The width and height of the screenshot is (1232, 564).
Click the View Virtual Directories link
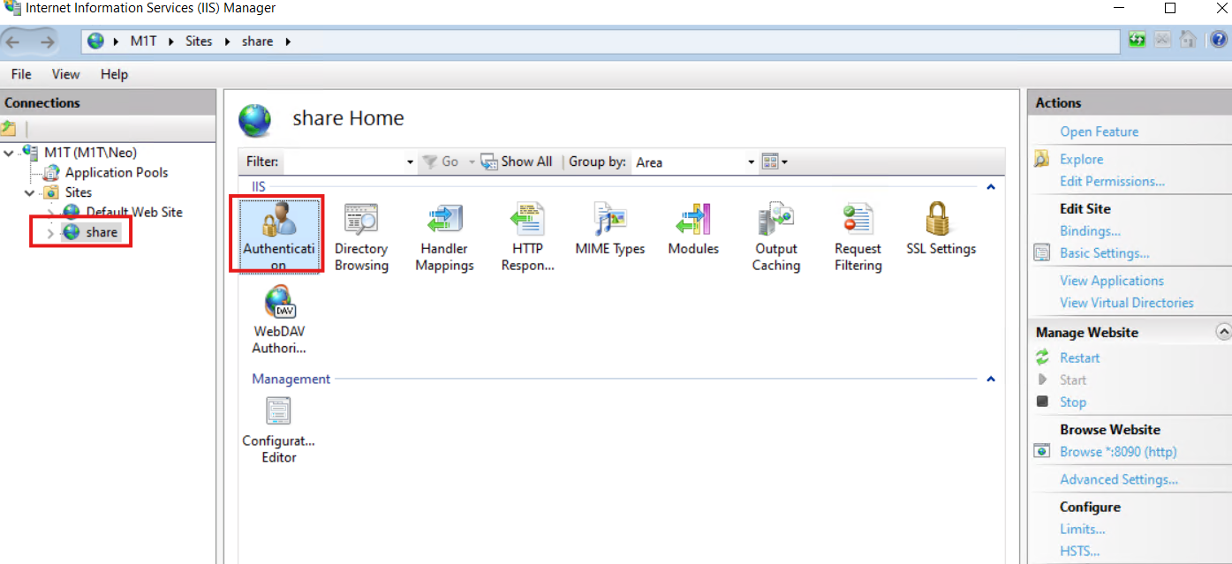(x=1127, y=303)
